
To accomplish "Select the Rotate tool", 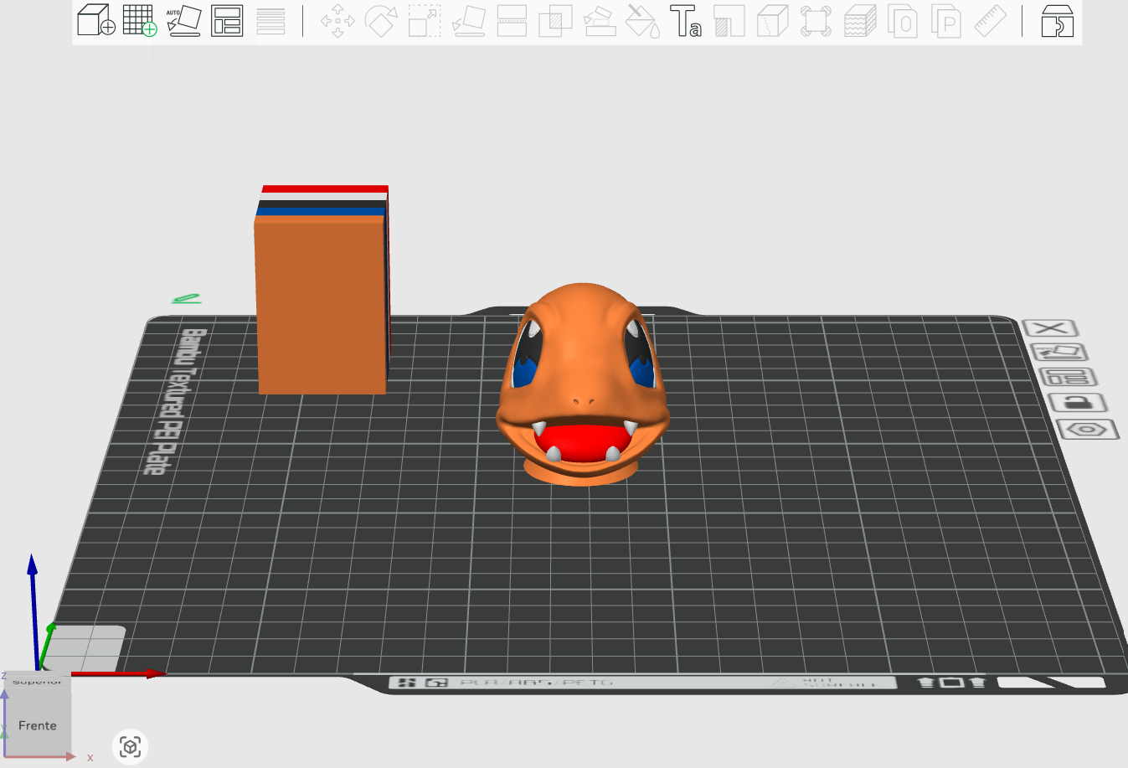I will pyautogui.click(x=381, y=20).
